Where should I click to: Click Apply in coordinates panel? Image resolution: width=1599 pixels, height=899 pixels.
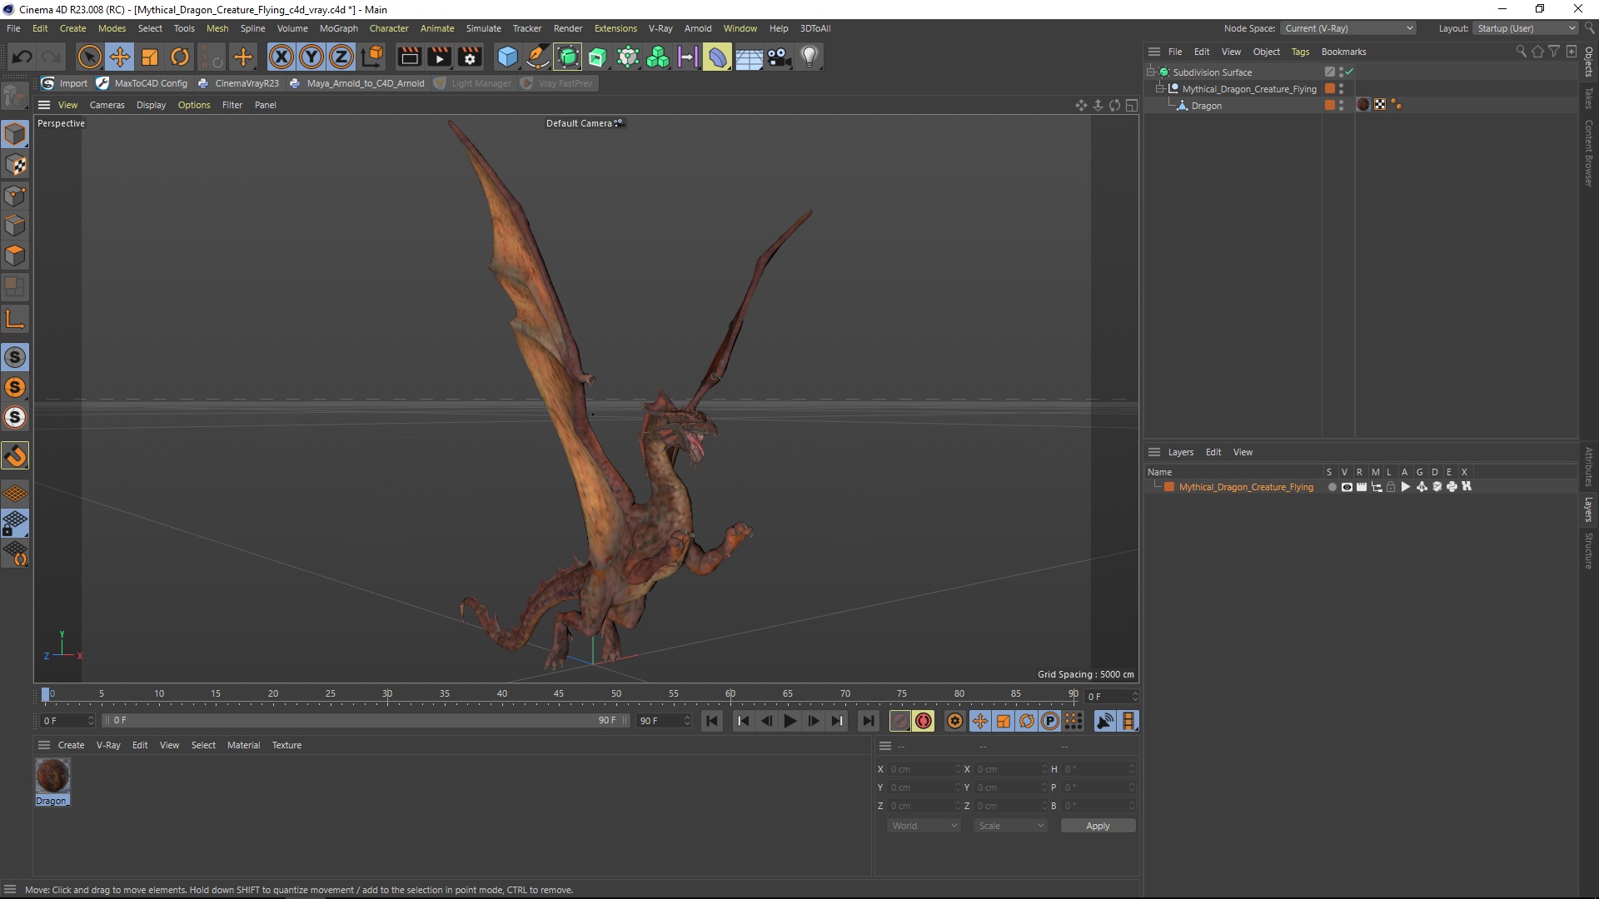click(1098, 826)
